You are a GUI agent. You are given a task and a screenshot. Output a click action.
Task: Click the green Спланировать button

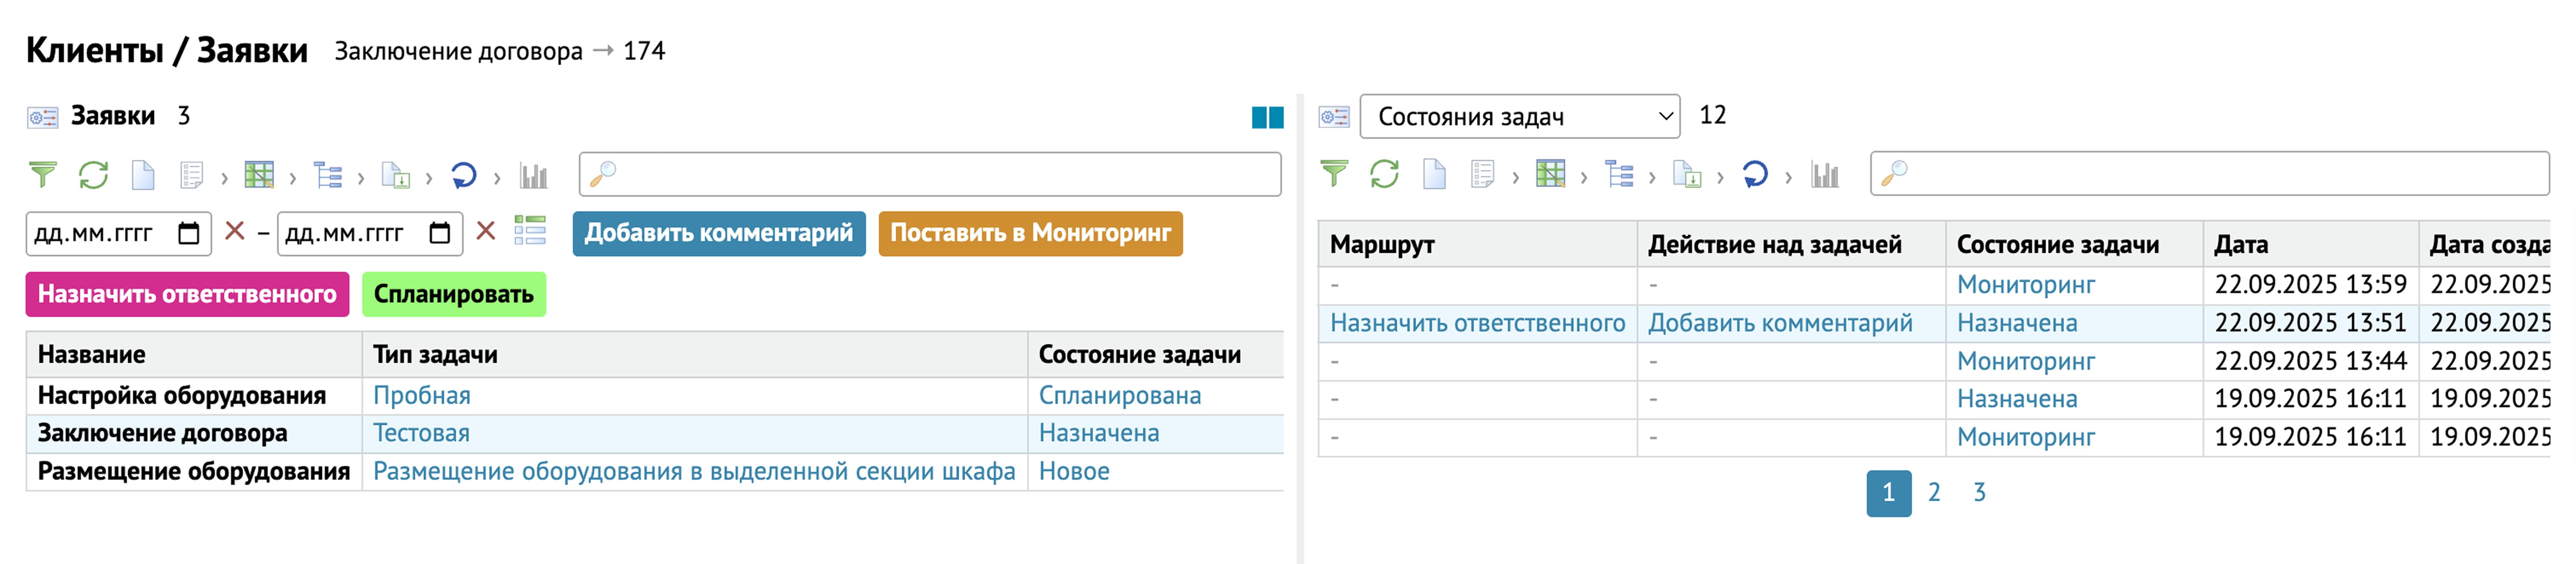click(x=453, y=294)
